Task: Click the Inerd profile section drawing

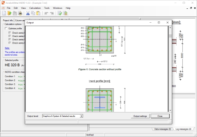Action: pyautogui.click(x=100, y=100)
